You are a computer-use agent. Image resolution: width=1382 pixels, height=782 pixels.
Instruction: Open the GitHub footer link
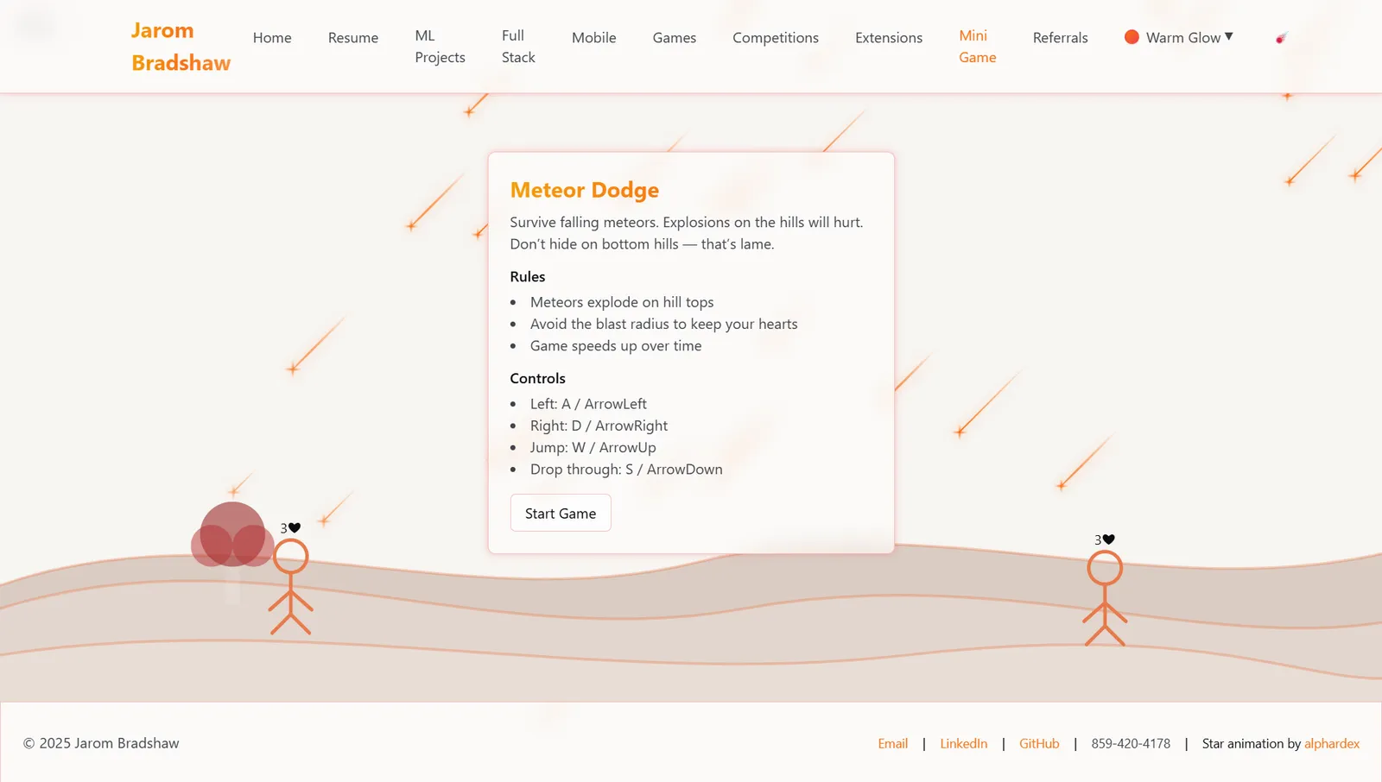point(1039,743)
